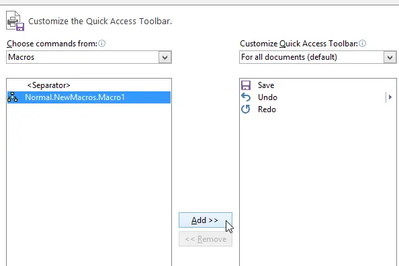Select Normal.NewMacros.Macro1 in the list
This screenshot has width=399, height=266.
89,97
